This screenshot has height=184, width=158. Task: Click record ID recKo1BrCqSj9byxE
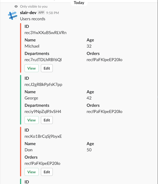tap(43, 136)
